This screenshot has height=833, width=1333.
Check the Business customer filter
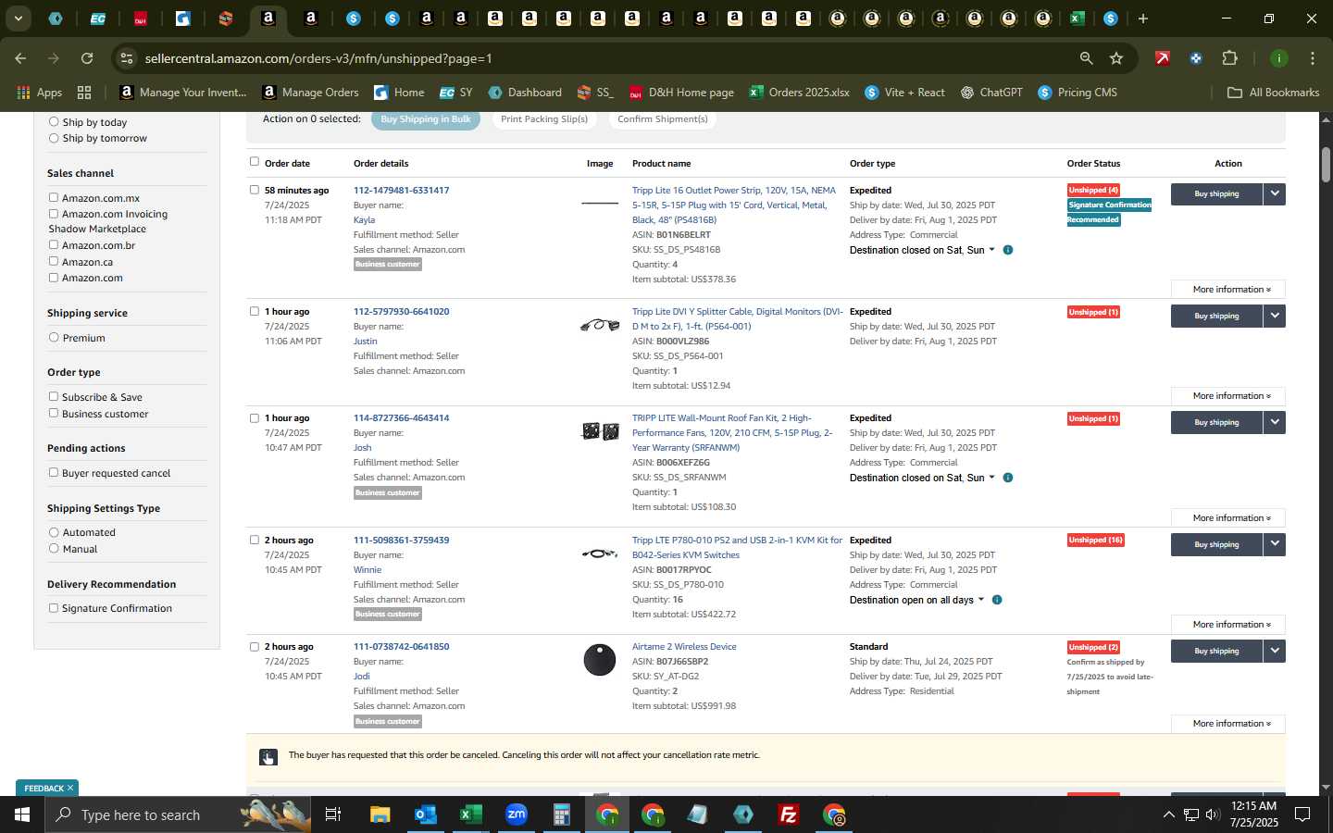(54, 413)
